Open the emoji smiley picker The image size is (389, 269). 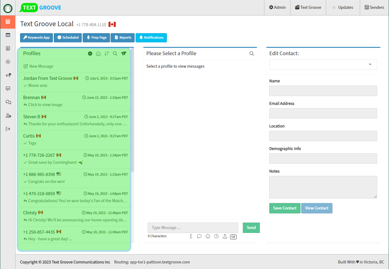(208, 236)
